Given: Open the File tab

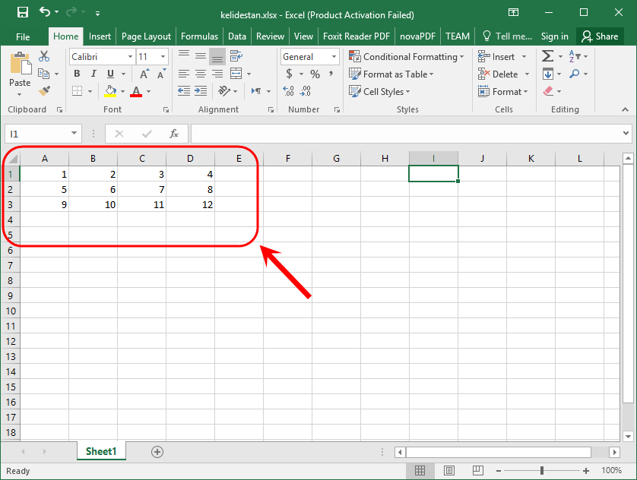Looking at the screenshot, I should 23,36.
